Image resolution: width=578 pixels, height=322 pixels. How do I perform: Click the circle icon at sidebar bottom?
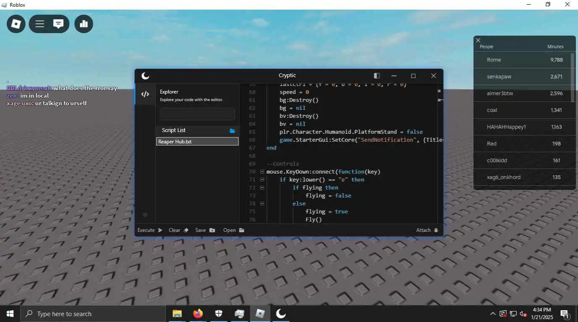tap(145, 215)
